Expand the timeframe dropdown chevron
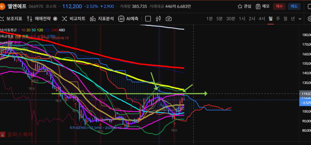 tap(300, 19)
